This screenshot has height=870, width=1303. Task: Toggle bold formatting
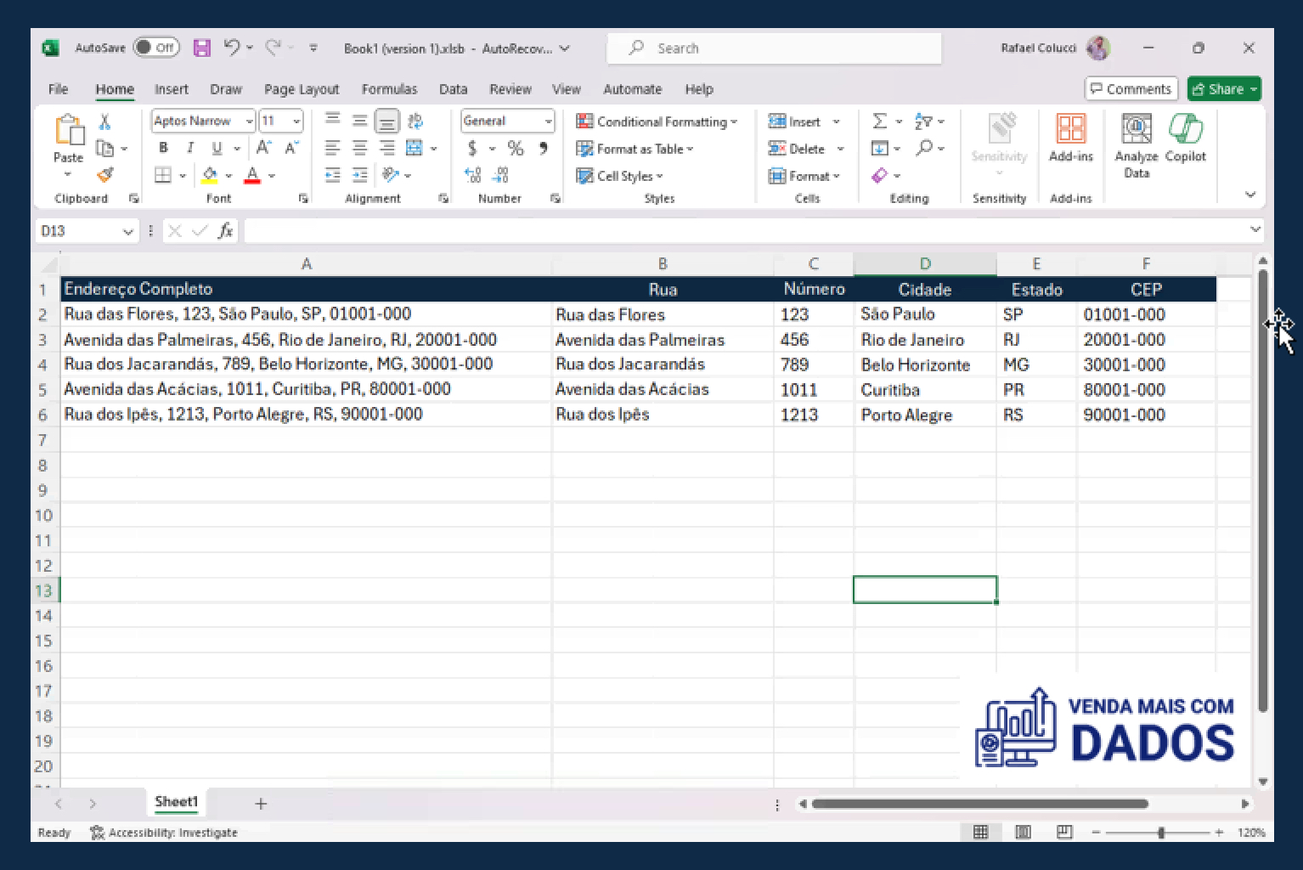coord(163,148)
